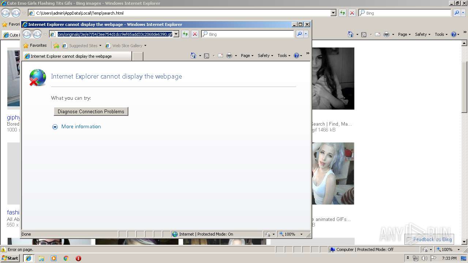Open Help in background window toolbar
The image size is (468, 263).
[x=453, y=34]
